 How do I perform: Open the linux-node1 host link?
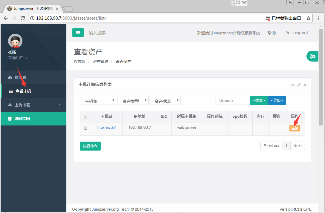106,128
